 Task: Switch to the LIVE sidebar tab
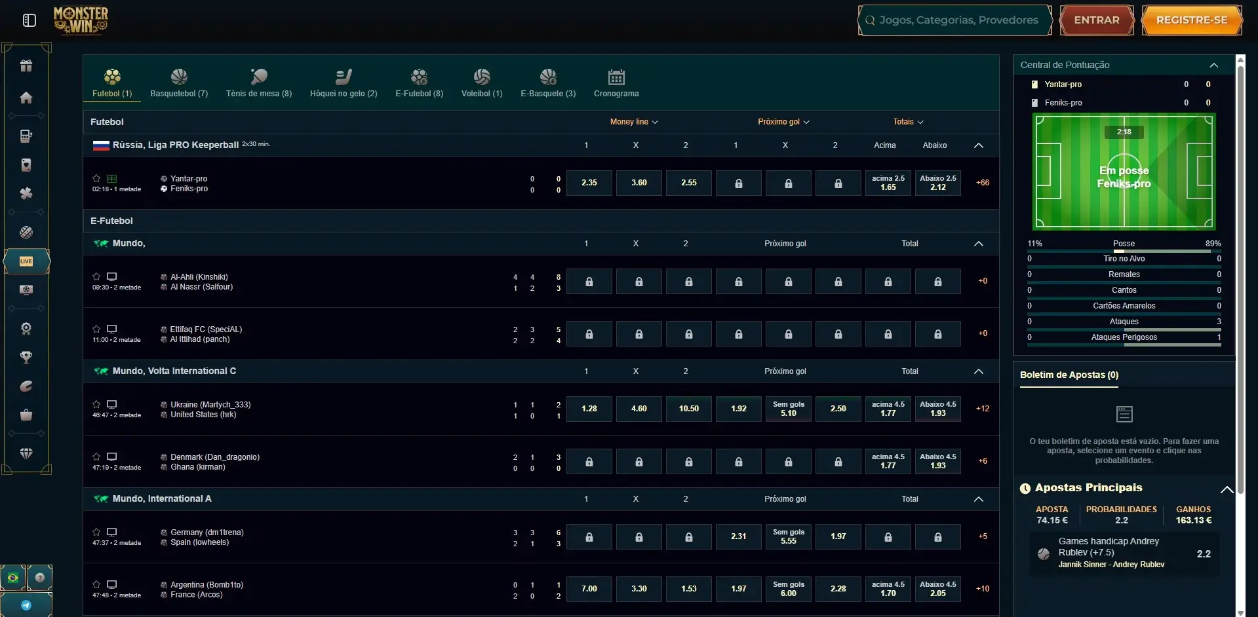point(26,261)
